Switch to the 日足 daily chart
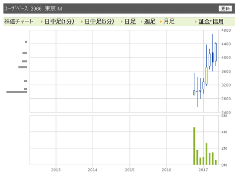 point(130,21)
